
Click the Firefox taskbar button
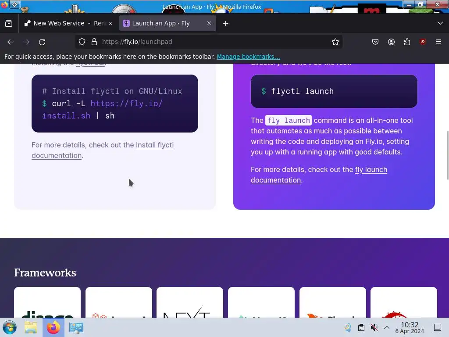pos(53,327)
